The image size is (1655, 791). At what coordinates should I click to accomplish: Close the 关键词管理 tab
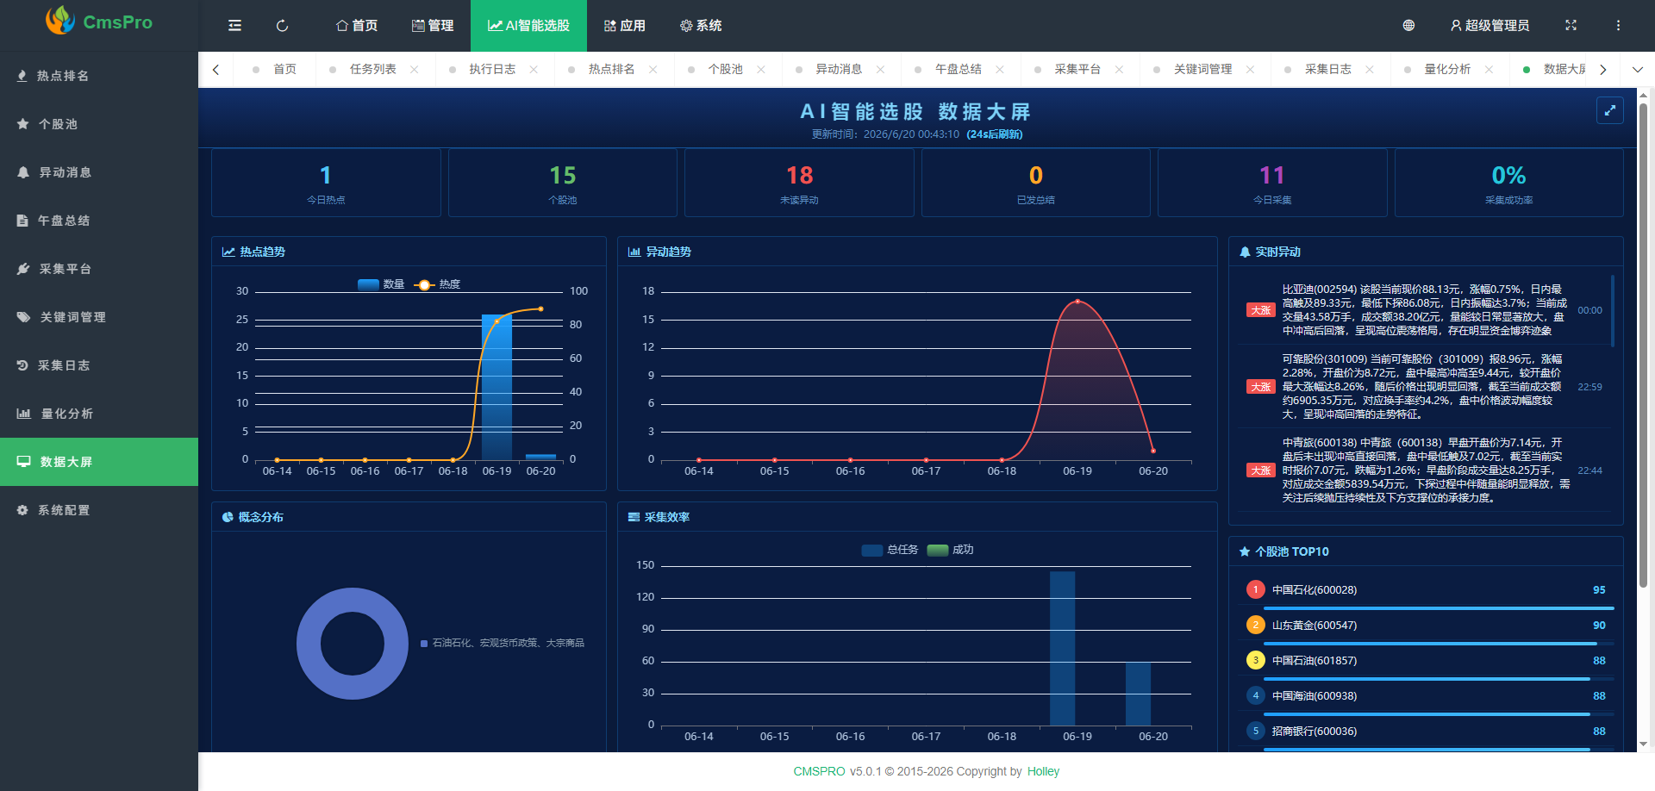(1250, 70)
